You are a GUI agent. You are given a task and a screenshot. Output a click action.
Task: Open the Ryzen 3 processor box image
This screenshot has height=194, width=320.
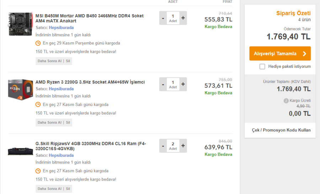tap(20, 90)
